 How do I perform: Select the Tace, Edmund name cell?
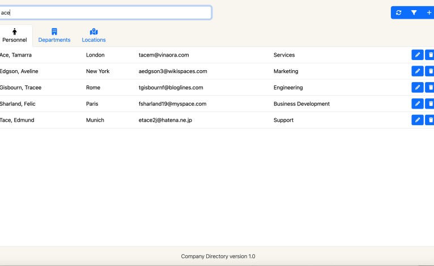coord(18,120)
